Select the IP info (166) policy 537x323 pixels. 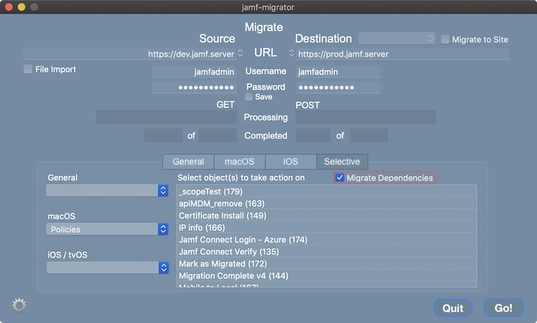[x=327, y=228]
